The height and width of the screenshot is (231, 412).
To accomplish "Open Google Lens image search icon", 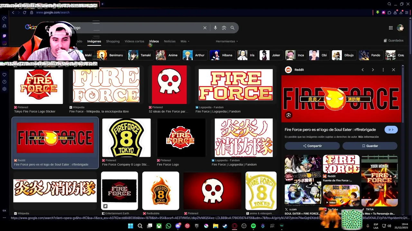I will [x=224, y=28].
